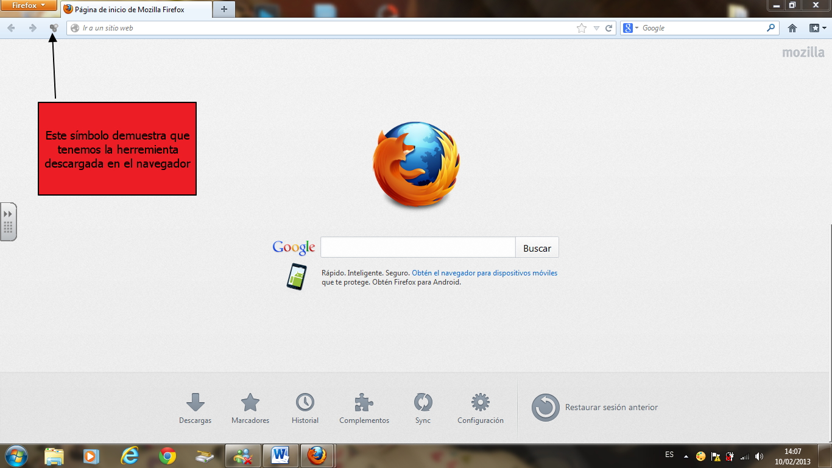Open the orange Firefox menu button

(29, 5)
